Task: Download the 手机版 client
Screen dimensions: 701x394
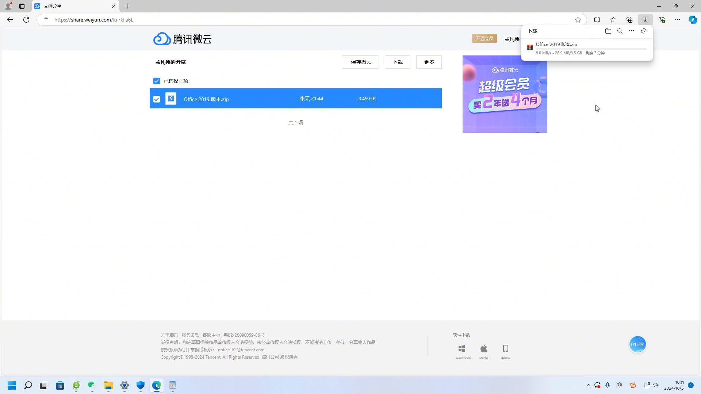Action: [506, 352]
